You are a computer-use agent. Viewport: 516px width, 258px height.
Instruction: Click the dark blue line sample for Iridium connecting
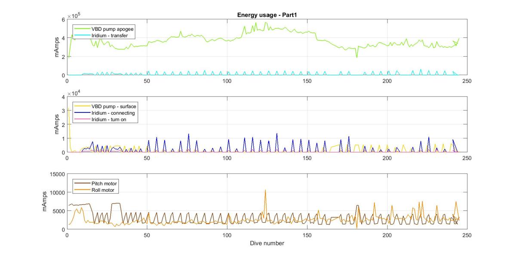pos(83,113)
